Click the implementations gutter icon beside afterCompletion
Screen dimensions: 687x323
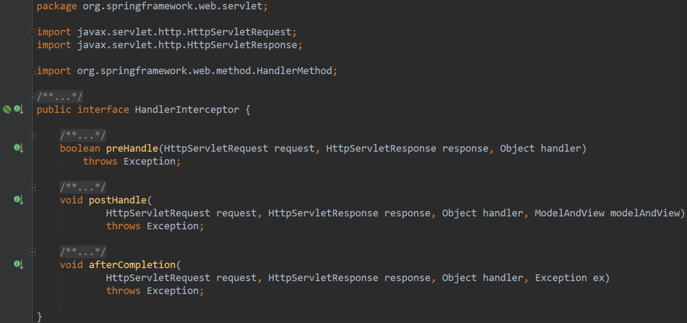pos(18,264)
